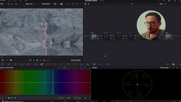Image resolution: width=181 pixels, height=102 pixels.
Task: Open the Curves palette
Action: pyautogui.click(x=42, y=64)
